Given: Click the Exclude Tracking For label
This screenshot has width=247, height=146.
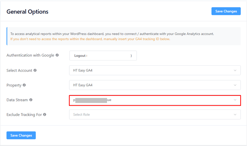Looking at the screenshot, I should tap(24, 115).
